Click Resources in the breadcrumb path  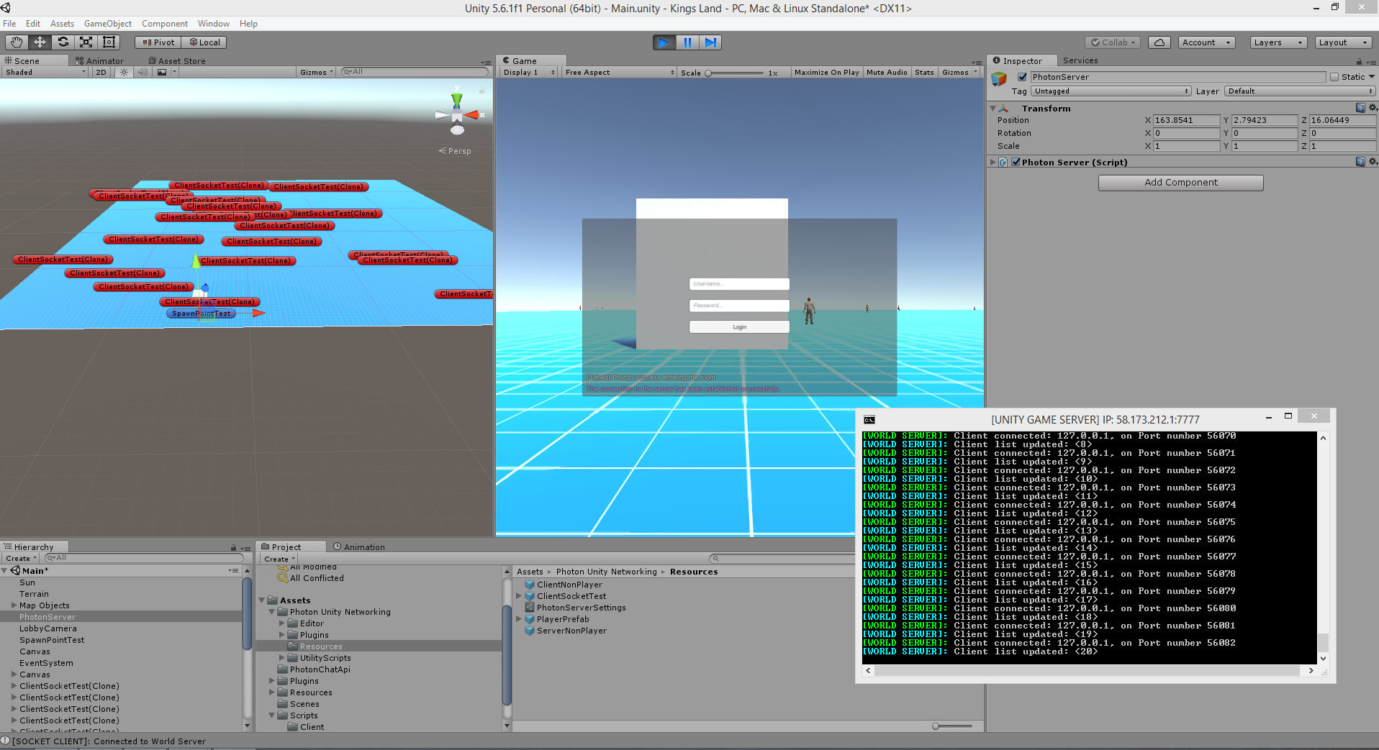tap(694, 572)
